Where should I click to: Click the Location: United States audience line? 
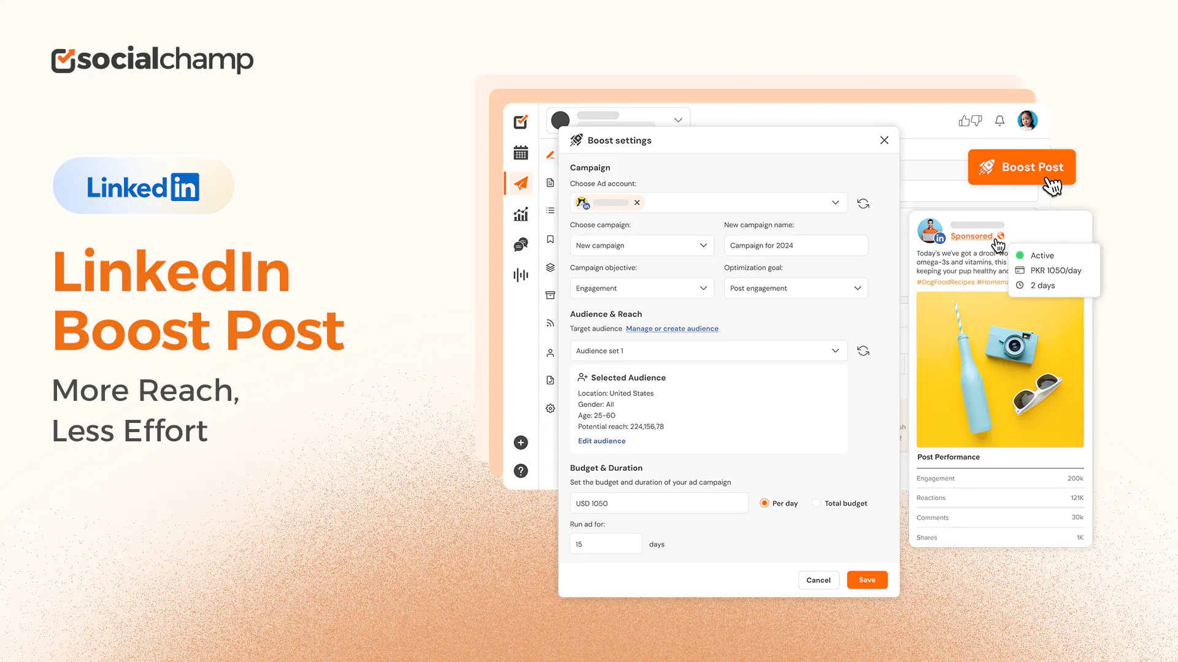[616, 394]
